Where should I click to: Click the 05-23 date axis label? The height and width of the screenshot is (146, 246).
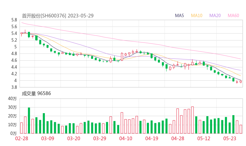[x=230, y=138]
